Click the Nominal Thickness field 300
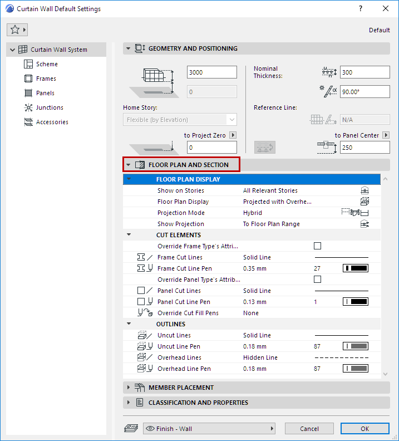The width and height of the screenshot is (399, 441). pyautogui.click(x=364, y=72)
